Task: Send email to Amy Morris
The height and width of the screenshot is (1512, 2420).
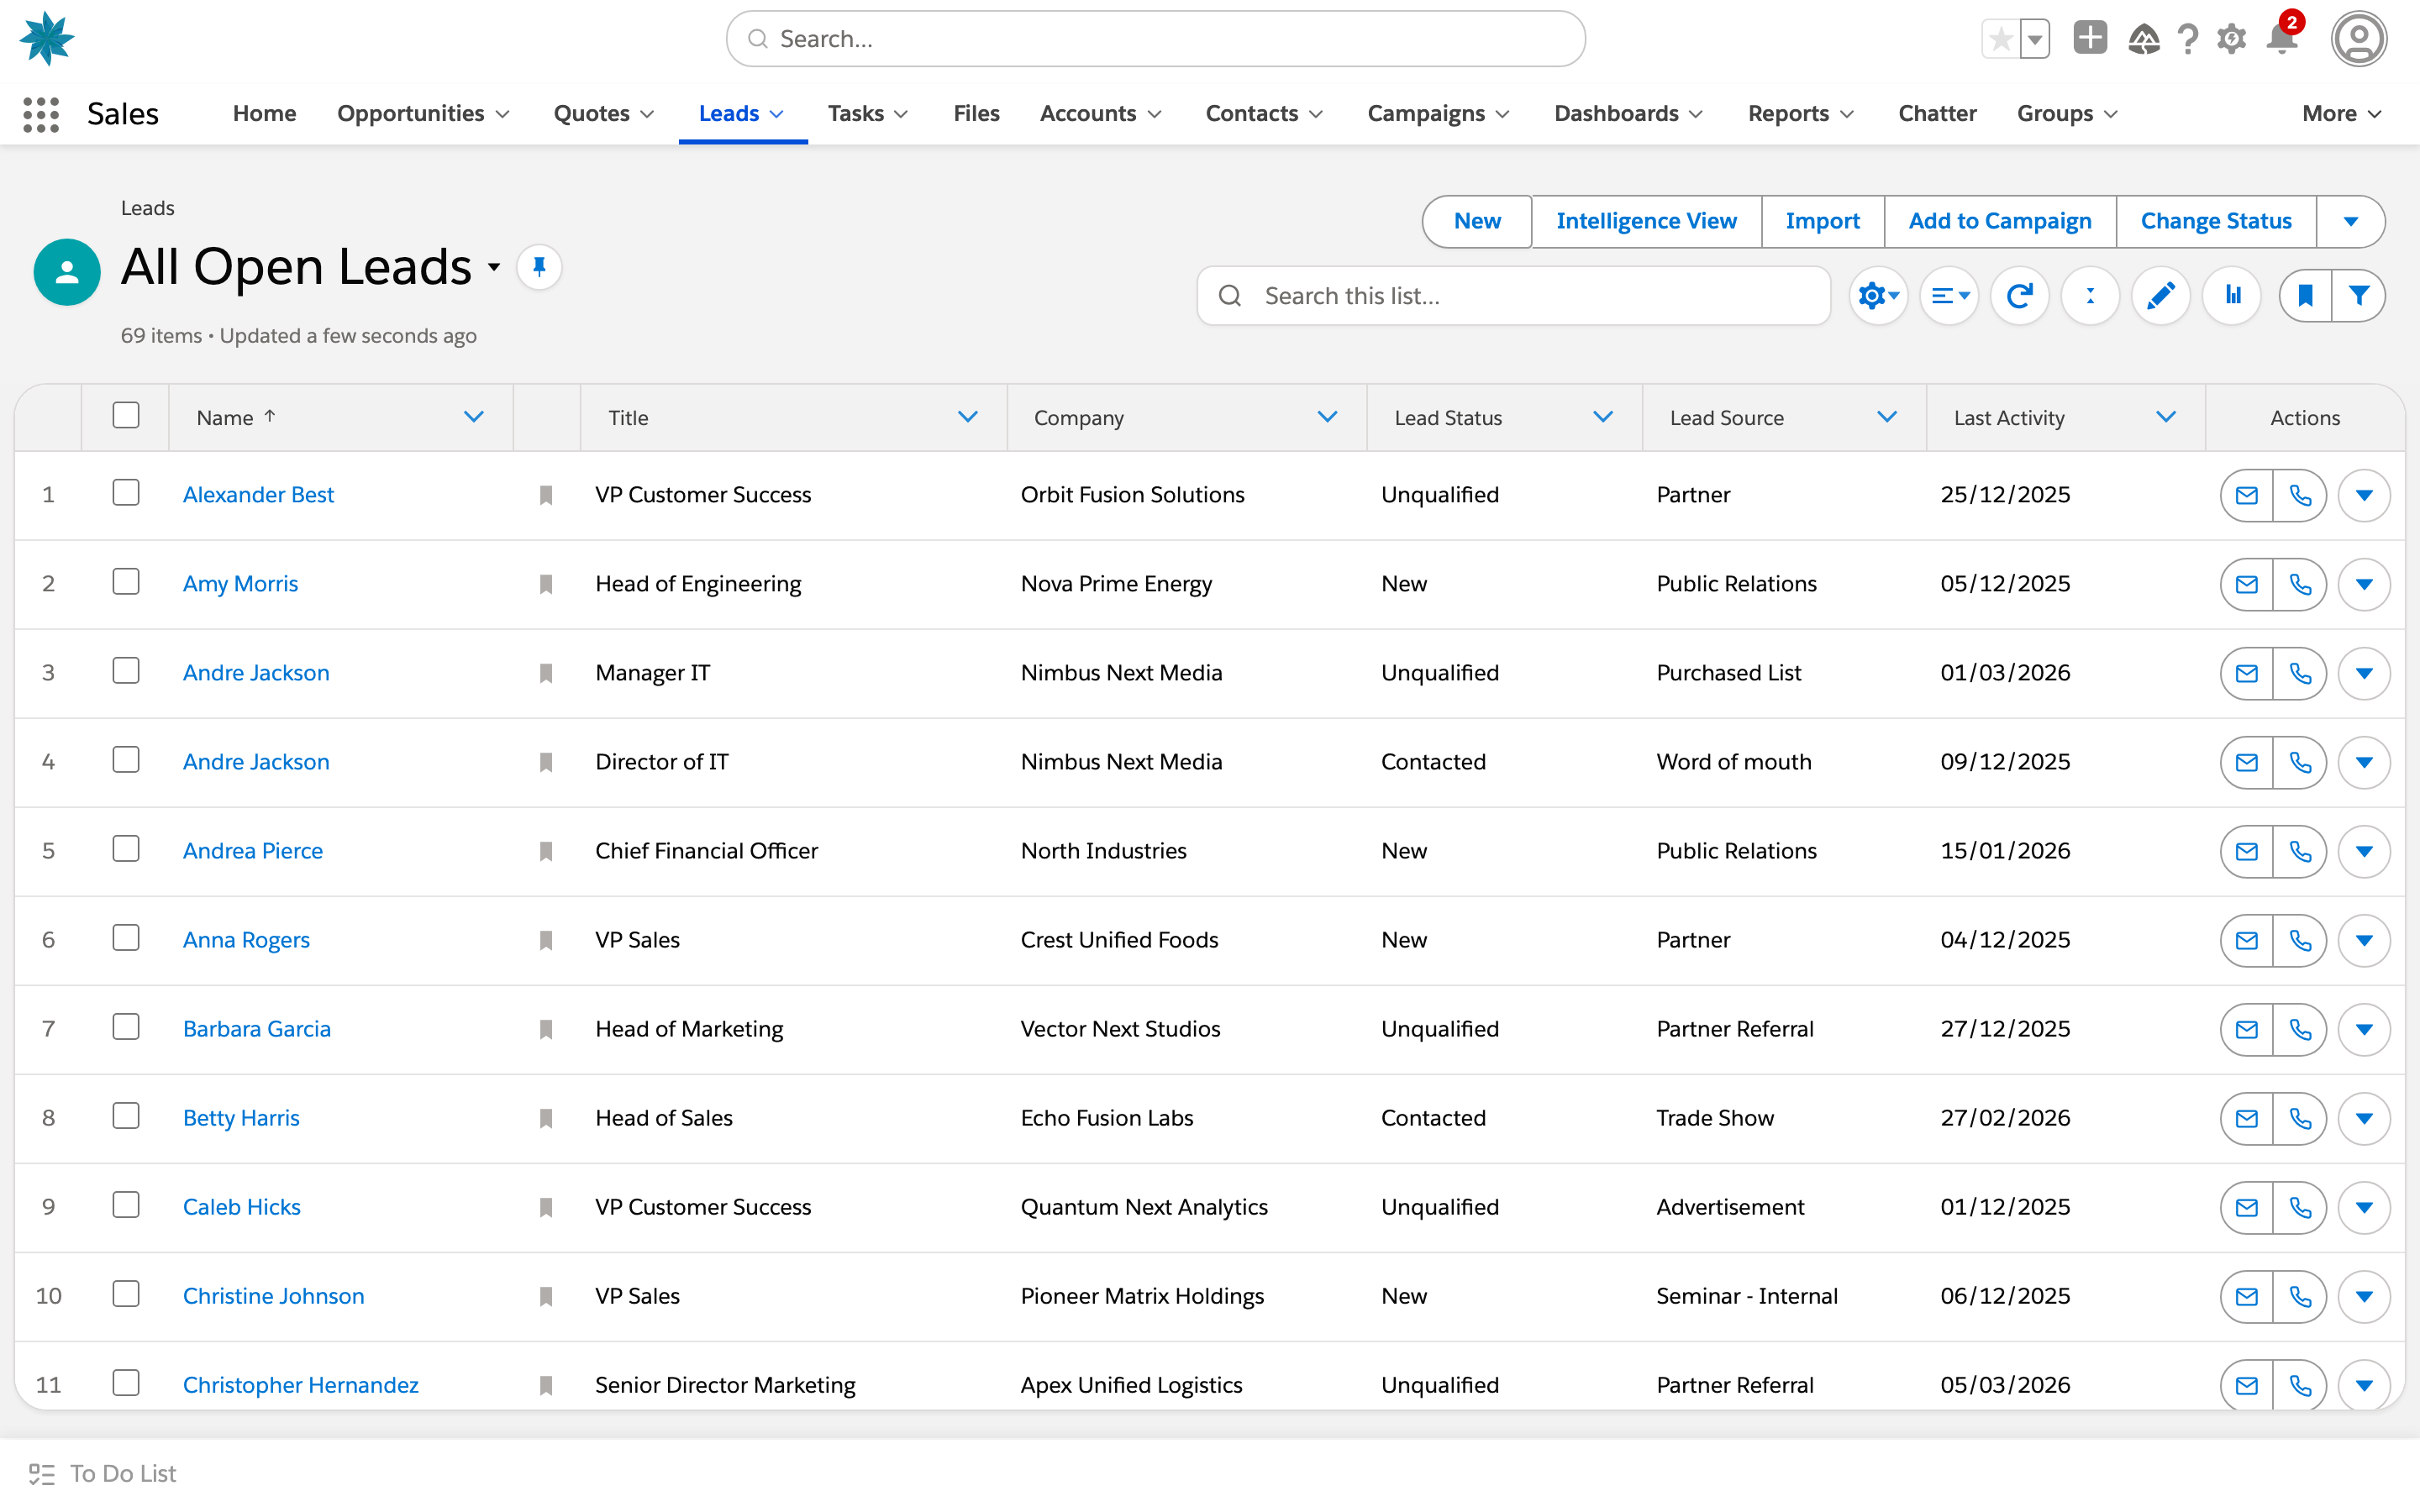Action: click(x=2246, y=584)
